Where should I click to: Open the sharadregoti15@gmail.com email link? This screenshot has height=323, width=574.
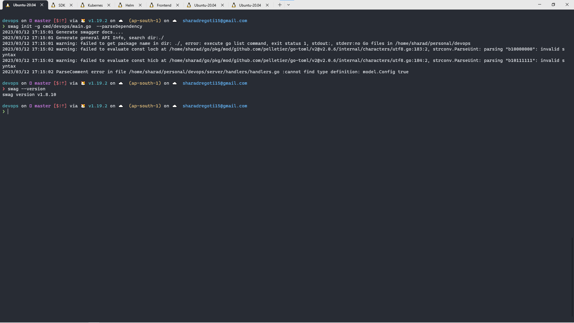pyautogui.click(x=215, y=21)
